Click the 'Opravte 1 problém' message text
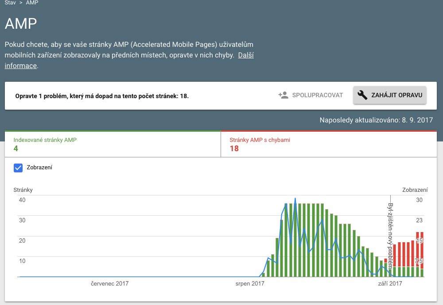This screenshot has width=443, height=305. (102, 96)
